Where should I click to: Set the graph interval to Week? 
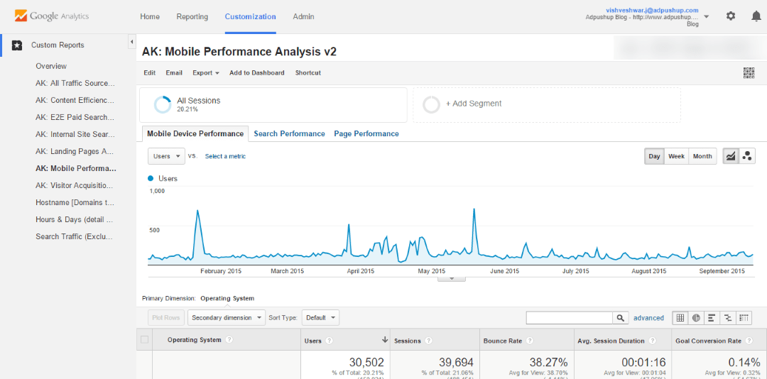pos(676,156)
